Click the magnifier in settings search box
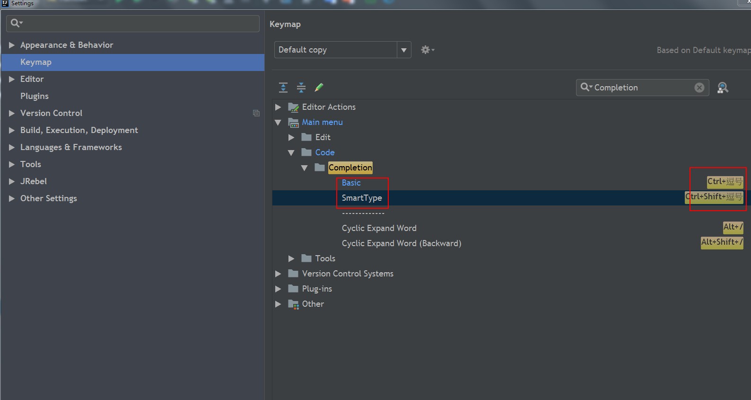 [17, 23]
